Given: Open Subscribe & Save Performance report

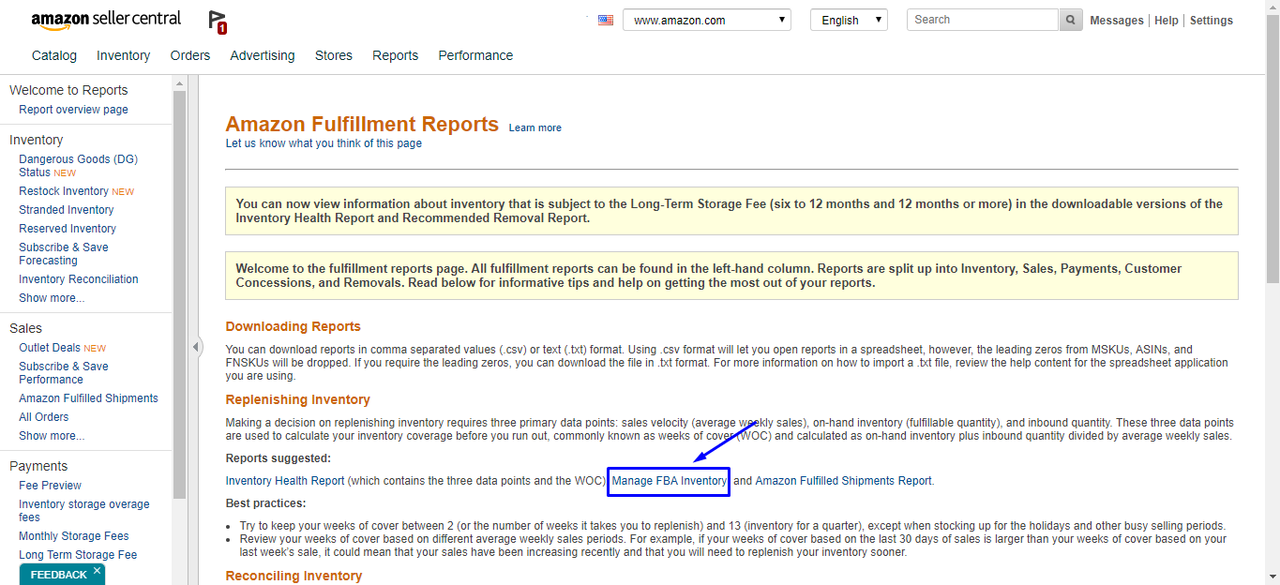Looking at the screenshot, I should [x=64, y=373].
